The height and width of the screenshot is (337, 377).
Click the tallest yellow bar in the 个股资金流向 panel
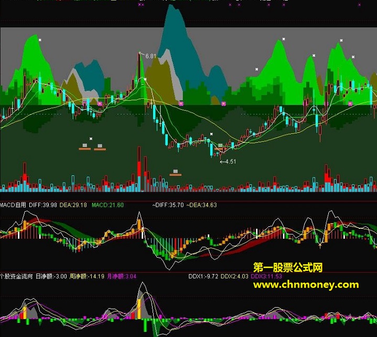click(x=139, y=309)
